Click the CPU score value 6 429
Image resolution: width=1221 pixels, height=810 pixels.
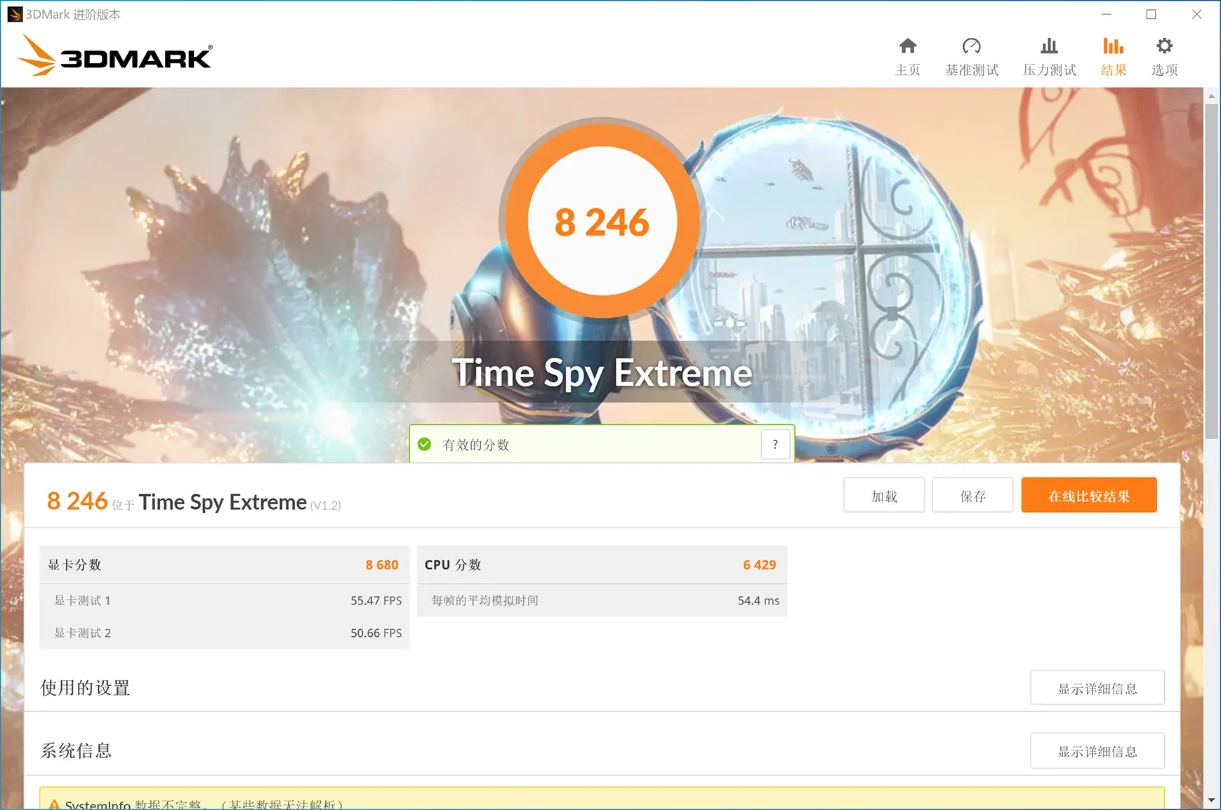(760, 565)
